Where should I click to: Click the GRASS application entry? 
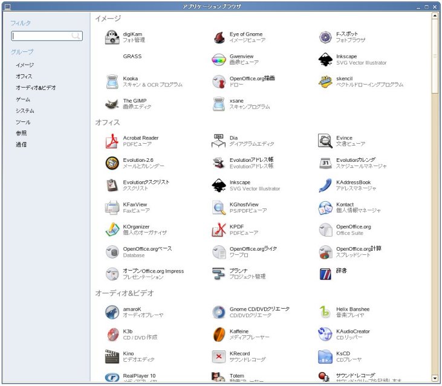coord(132,56)
